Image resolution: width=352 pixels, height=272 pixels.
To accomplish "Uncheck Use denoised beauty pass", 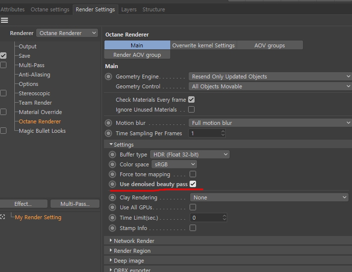I will point(193,184).
